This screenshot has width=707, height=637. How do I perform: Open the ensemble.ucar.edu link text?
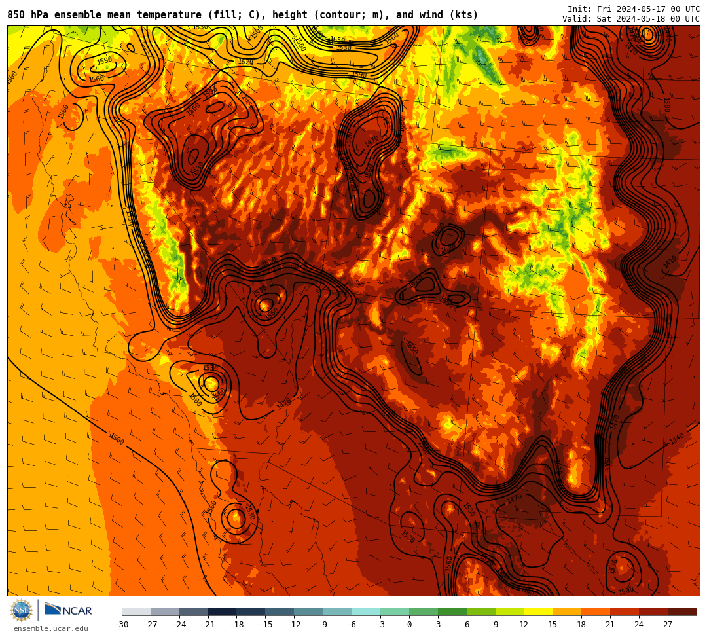tap(50, 628)
